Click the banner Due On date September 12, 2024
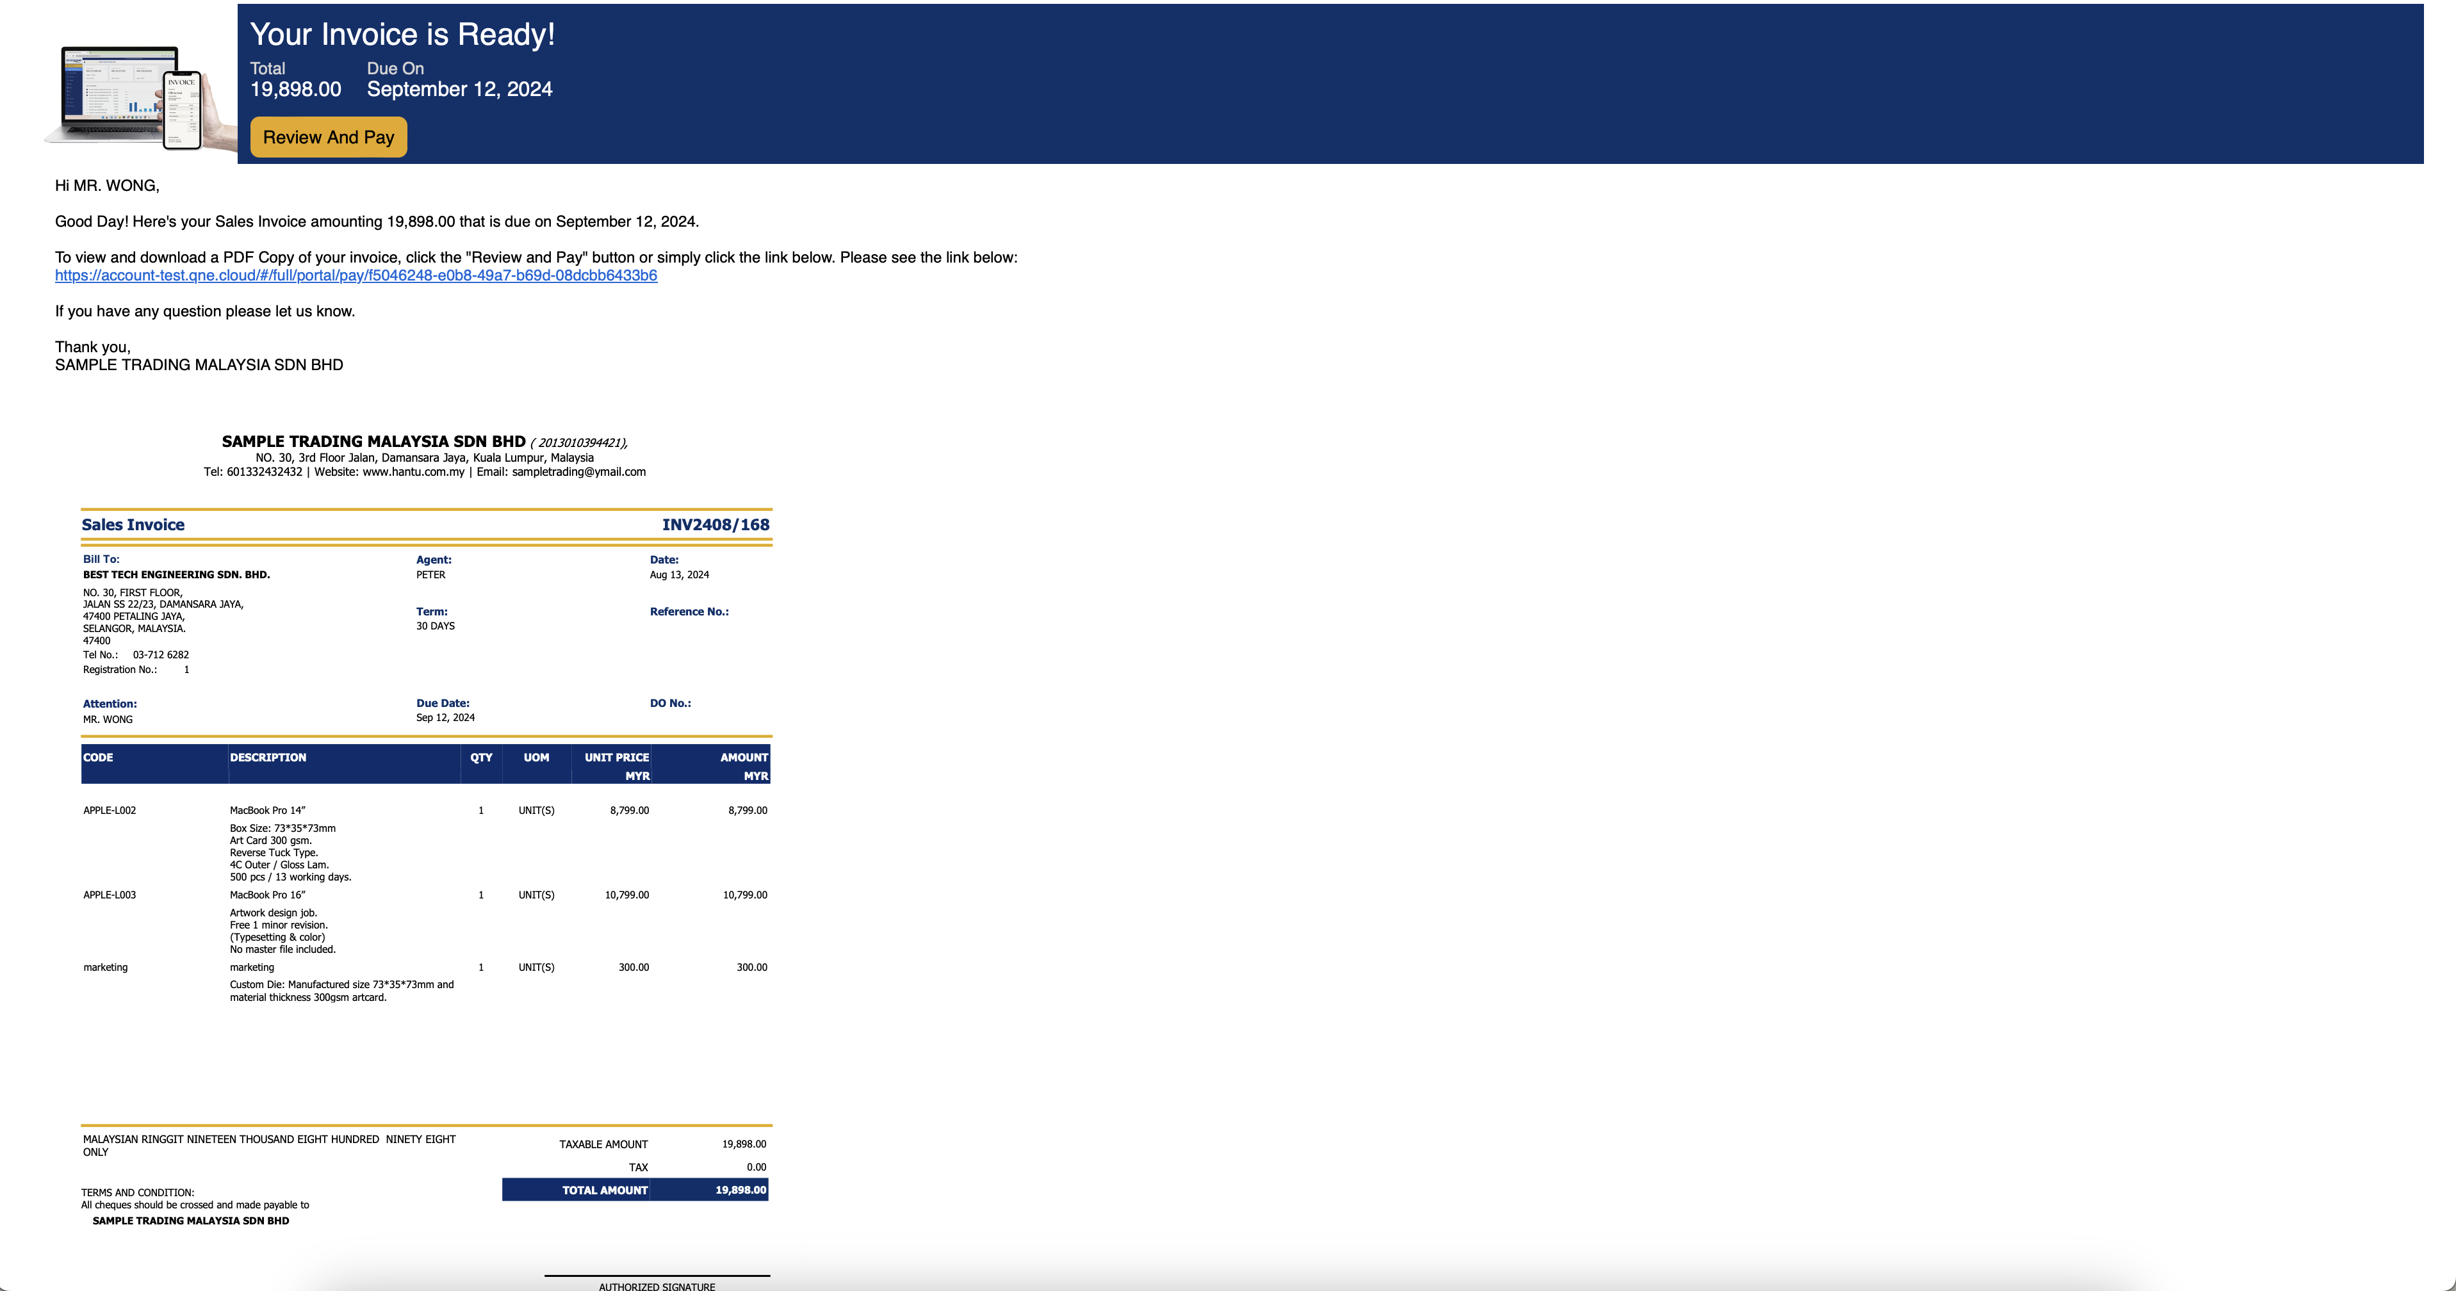 (x=459, y=90)
